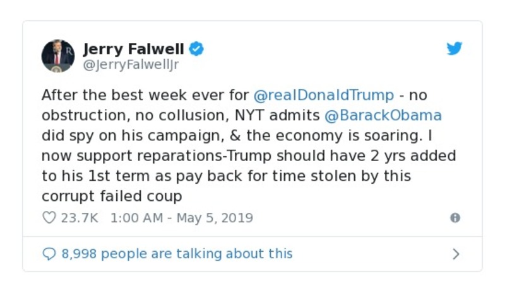
Task: Open the @BarackObama mention
Action: click(x=383, y=116)
